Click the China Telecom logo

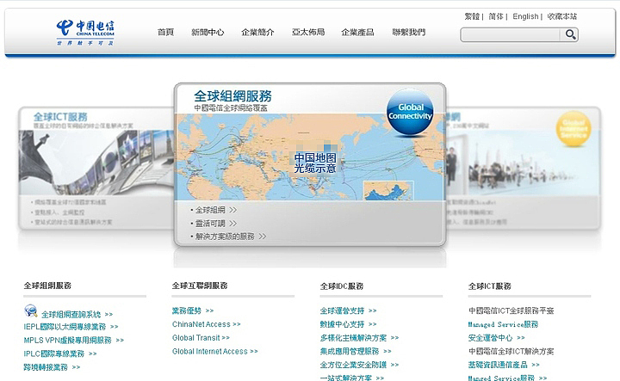point(85,33)
